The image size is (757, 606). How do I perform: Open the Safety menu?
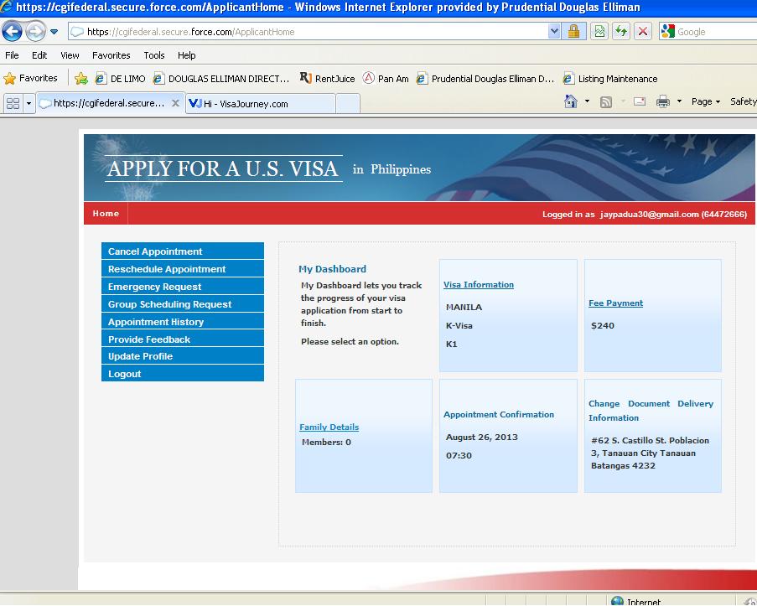743,101
